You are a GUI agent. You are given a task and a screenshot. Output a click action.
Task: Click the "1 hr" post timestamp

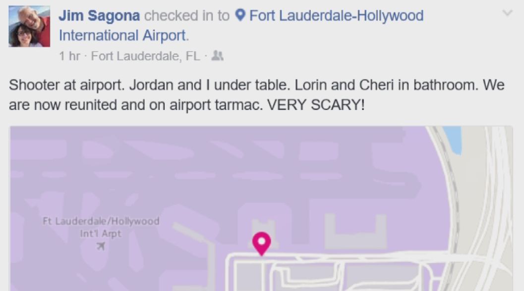pyautogui.click(x=69, y=56)
